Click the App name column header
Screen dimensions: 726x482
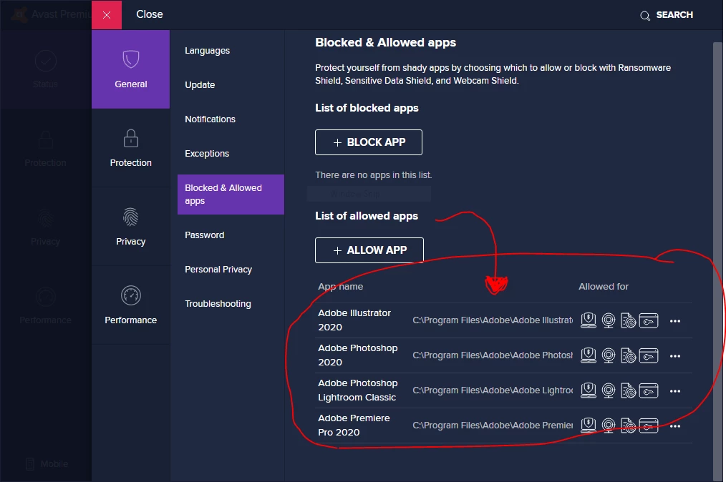tap(341, 287)
